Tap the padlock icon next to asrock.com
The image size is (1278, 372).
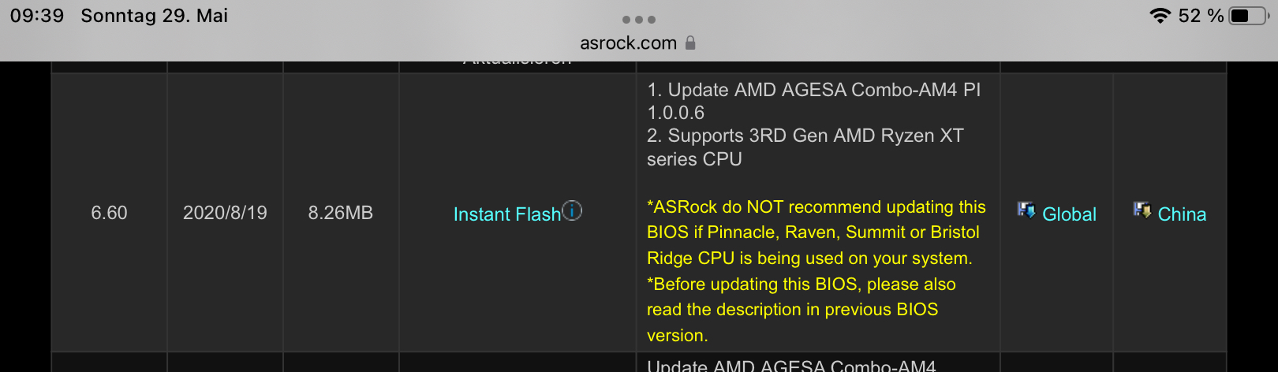coord(690,43)
